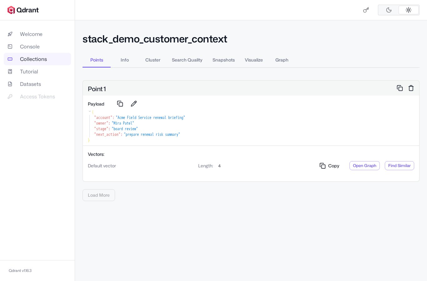Click the vector length value 4
Viewport: 427px width, 281px height.
coord(219,166)
